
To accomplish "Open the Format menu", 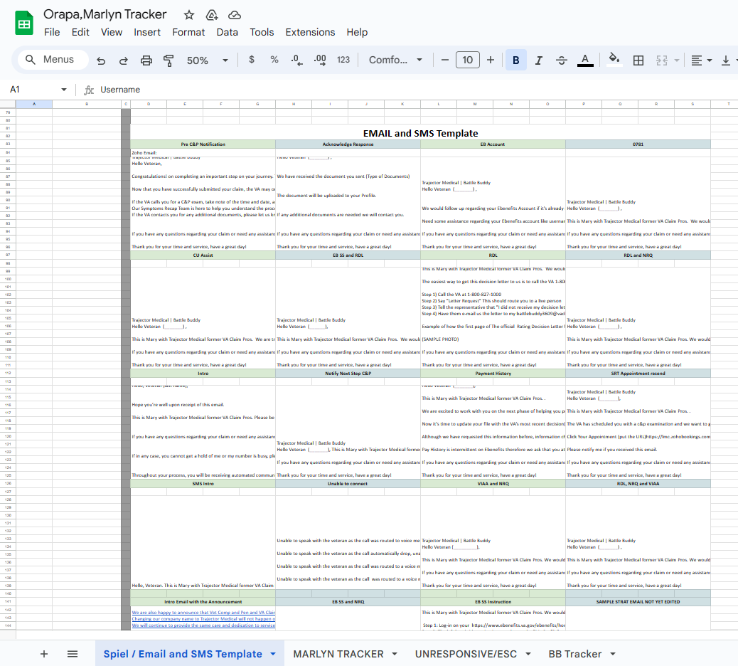I will (188, 32).
